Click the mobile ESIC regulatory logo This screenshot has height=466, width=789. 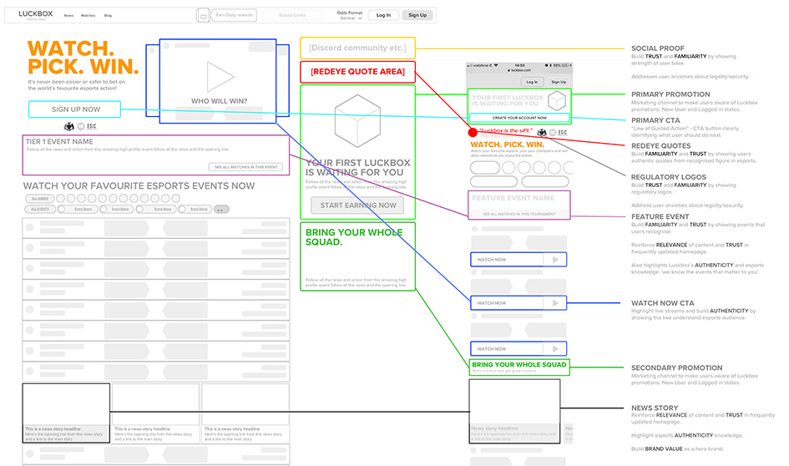coord(562,133)
